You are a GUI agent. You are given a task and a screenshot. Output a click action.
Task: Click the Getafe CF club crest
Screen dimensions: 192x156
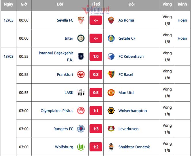111,38
